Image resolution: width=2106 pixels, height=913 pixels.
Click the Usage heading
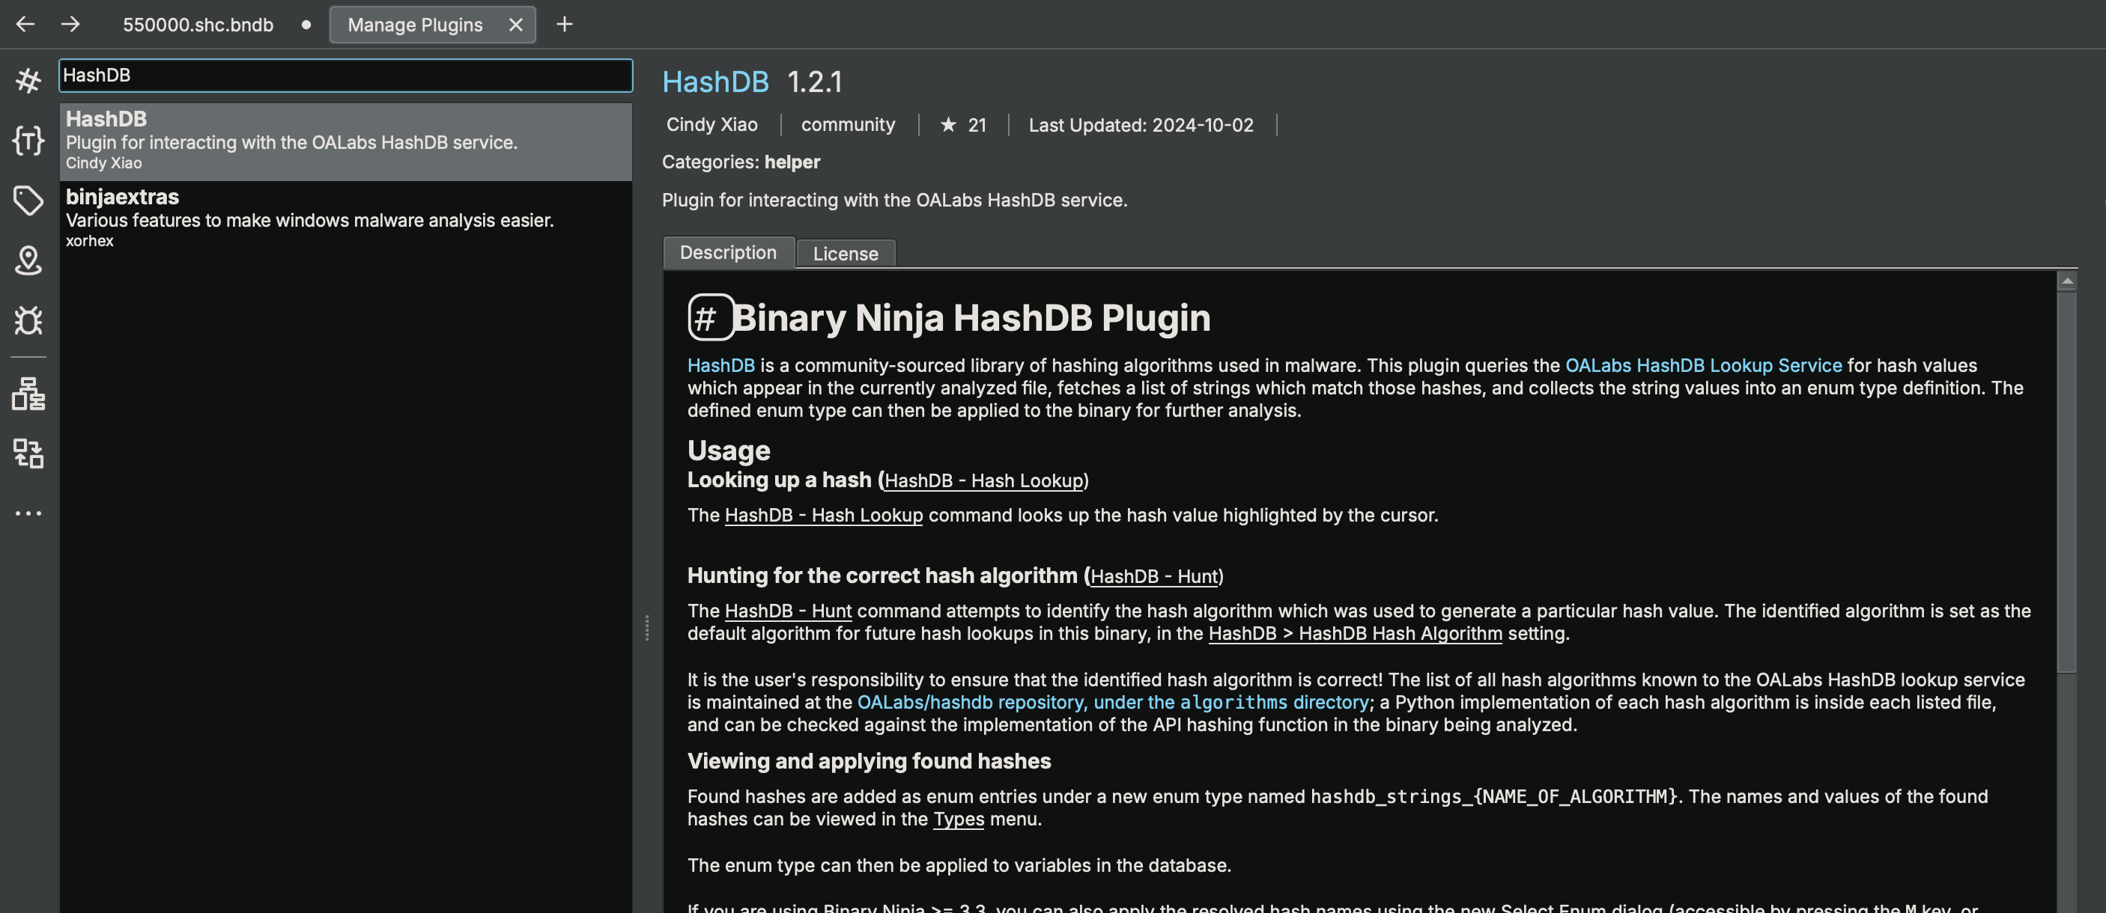[729, 450]
